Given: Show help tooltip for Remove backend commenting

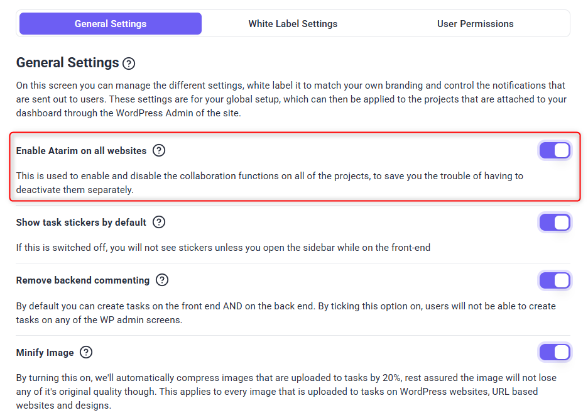Looking at the screenshot, I should tap(162, 280).
